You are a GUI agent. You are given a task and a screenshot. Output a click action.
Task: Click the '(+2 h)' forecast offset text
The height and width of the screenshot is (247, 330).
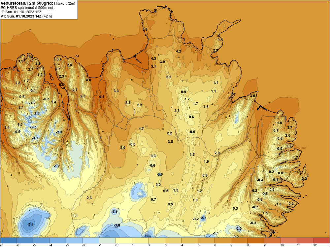tap(47, 16)
